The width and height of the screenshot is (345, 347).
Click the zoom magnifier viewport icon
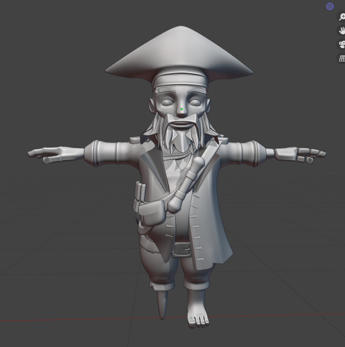click(x=342, y=17)
